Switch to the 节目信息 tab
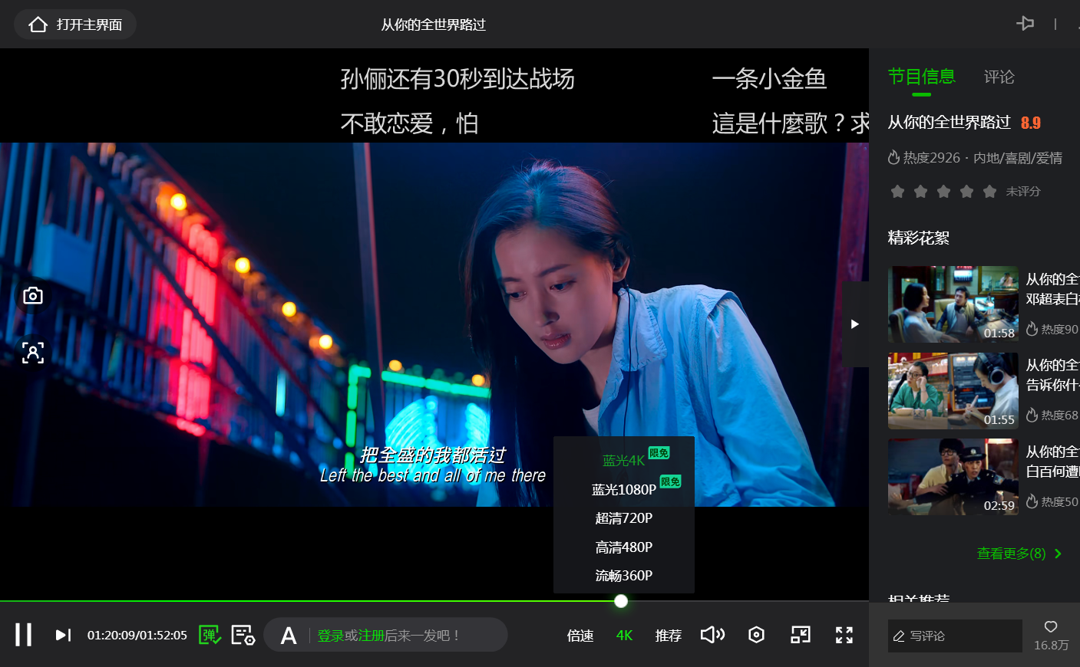 point(922,77)
